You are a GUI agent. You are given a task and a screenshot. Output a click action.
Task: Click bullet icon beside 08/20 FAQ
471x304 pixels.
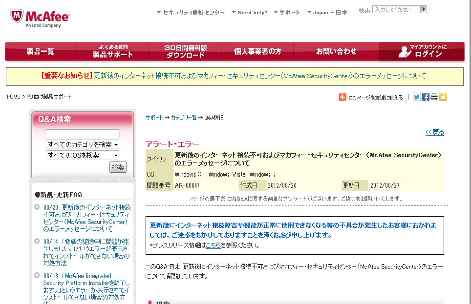(37, 207)
